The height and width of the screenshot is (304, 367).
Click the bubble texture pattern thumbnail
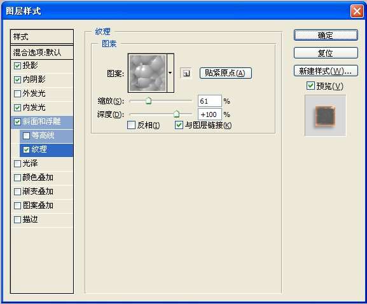pyautogui.click(x=148, y=73)
